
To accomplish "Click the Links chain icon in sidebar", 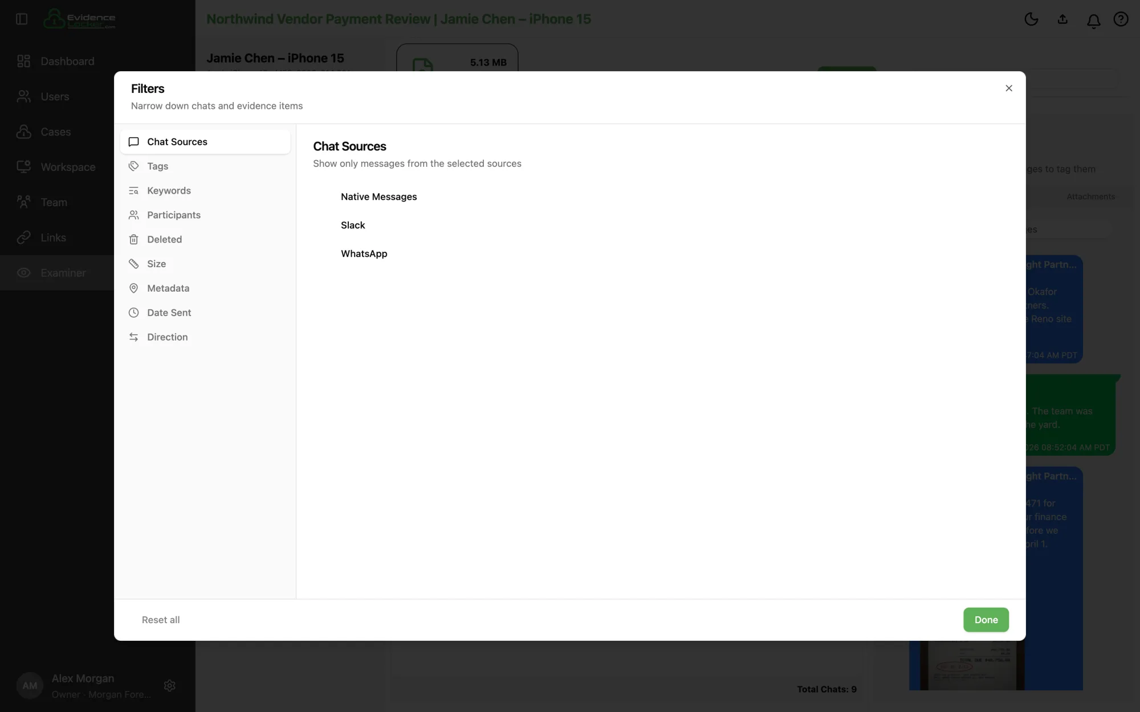I will [23, 238].
